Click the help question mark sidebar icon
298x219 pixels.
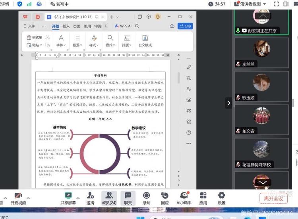coord(189,133)
